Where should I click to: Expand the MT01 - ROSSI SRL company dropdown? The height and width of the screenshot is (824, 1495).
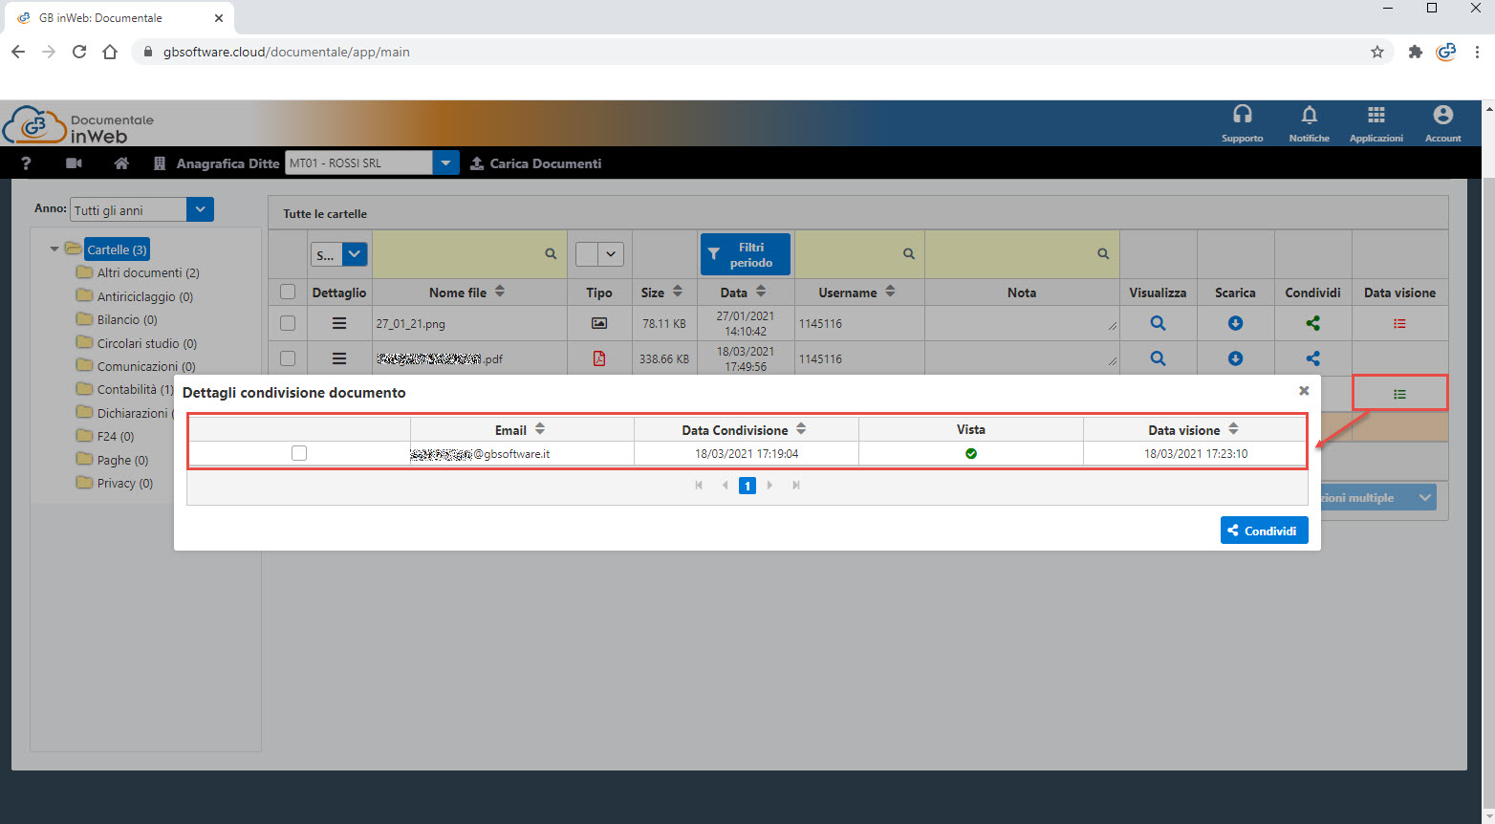pyautogui.click(x=445, y=163)
